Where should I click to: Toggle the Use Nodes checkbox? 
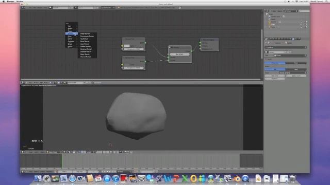tap(93, 83)
